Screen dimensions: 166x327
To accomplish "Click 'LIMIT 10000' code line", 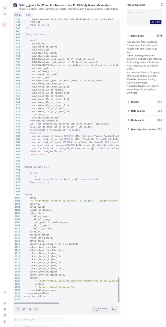I will click(37, 155).
